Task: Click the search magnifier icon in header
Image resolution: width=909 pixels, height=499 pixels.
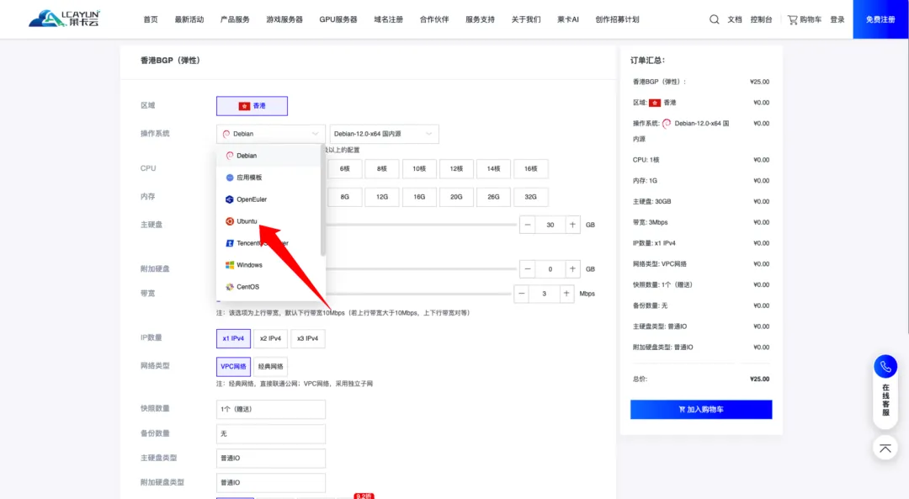Action: [715, 19]
